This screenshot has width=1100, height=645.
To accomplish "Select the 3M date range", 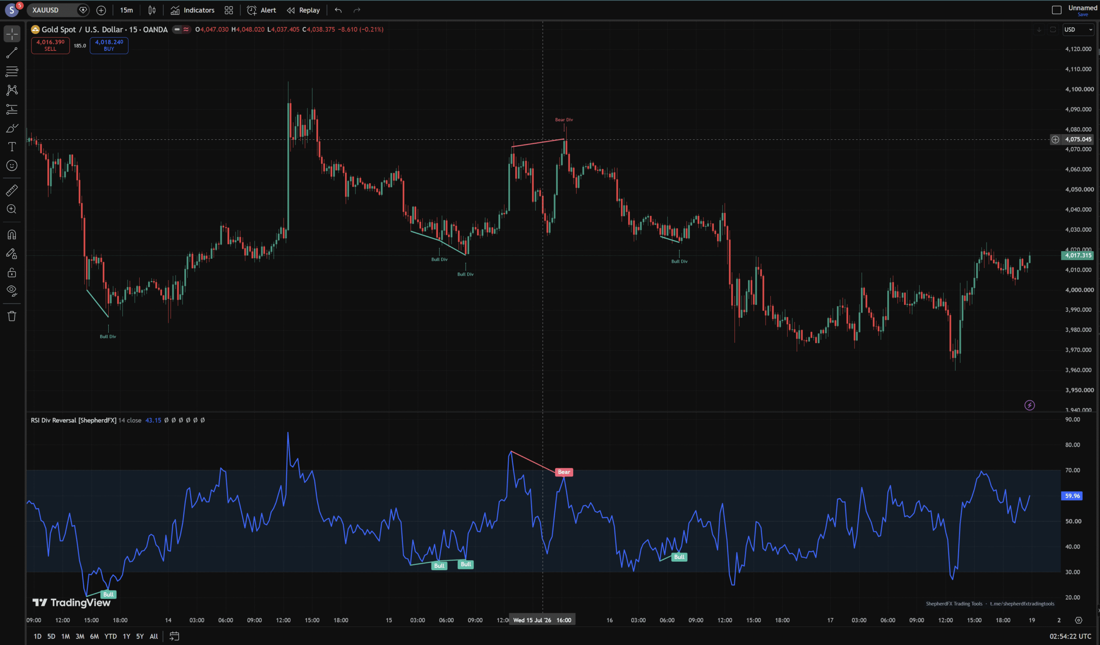I will (x=80, y=636).
